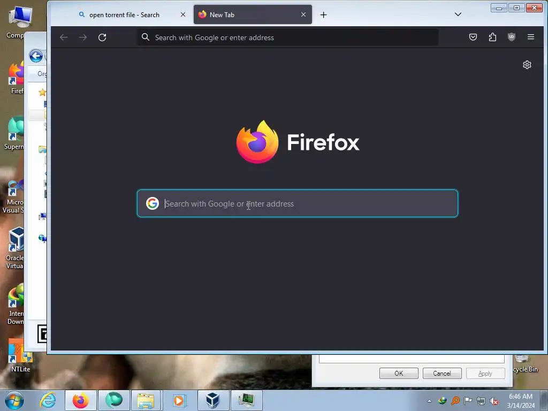This screenshot has width=548, height=411.
Task: Open the NTLite desktop shortcut
Action: click(x=20, y=355)
